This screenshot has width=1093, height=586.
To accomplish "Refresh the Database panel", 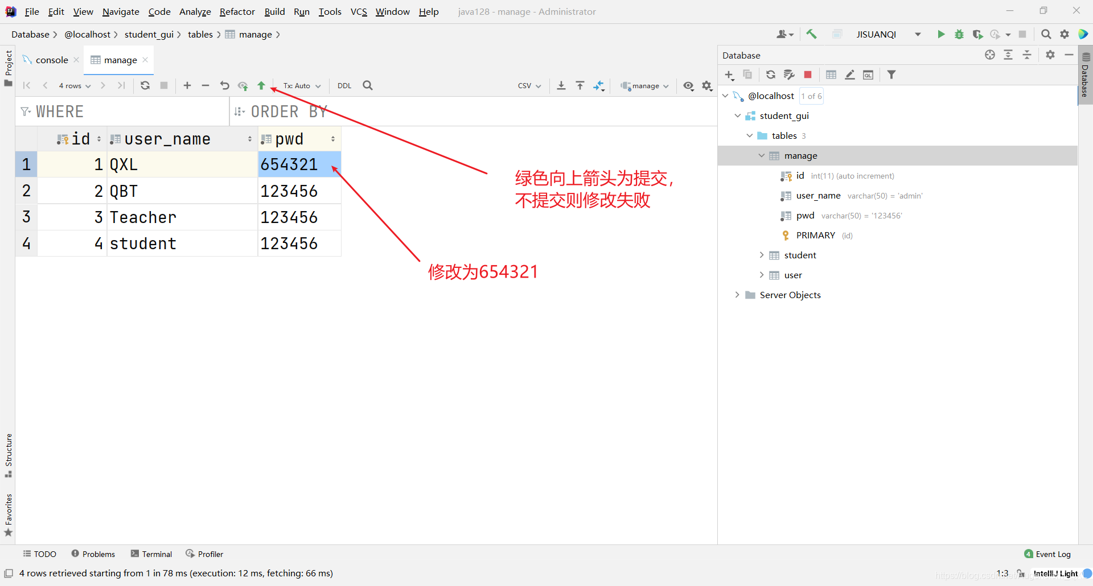I will pyautogui.click(x=770, y=75).
